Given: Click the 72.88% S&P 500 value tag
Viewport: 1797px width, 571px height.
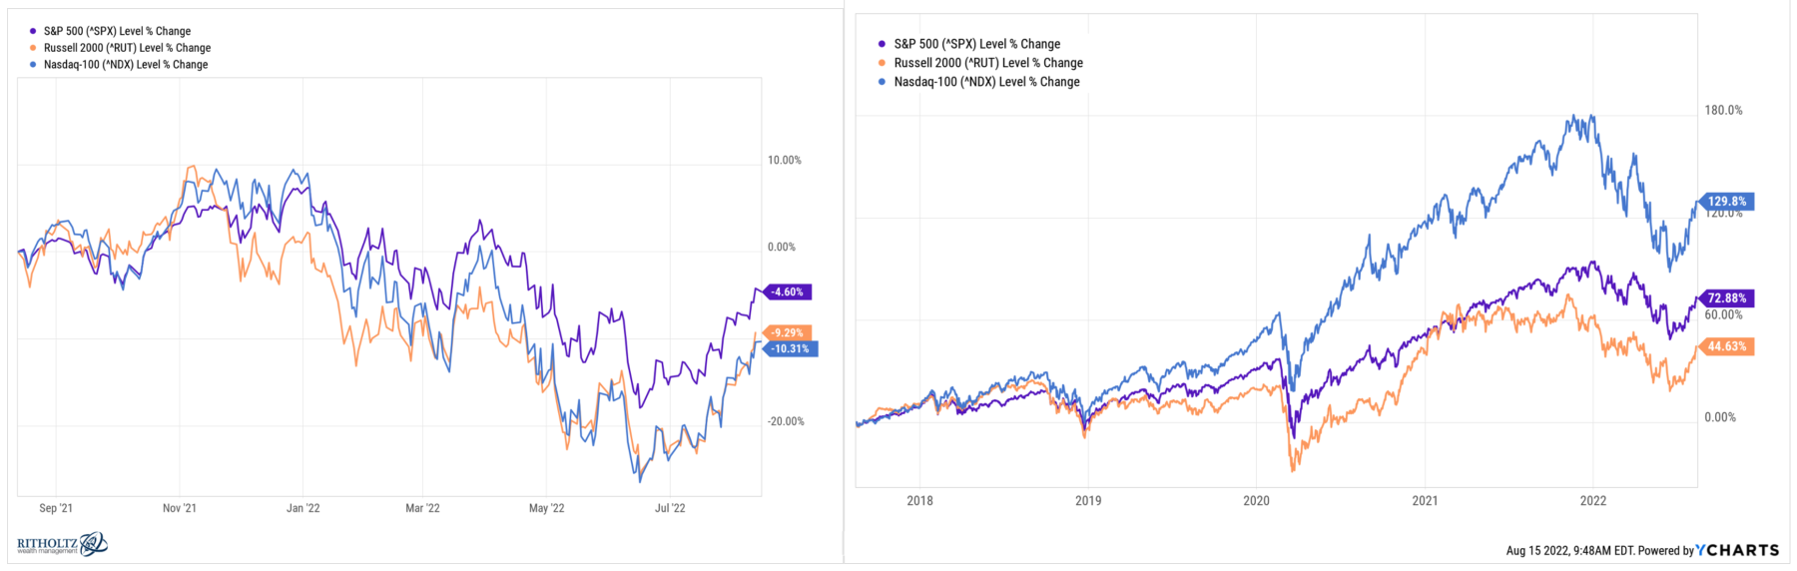Looking at the screenshot, I should [x=1726, y=298].
